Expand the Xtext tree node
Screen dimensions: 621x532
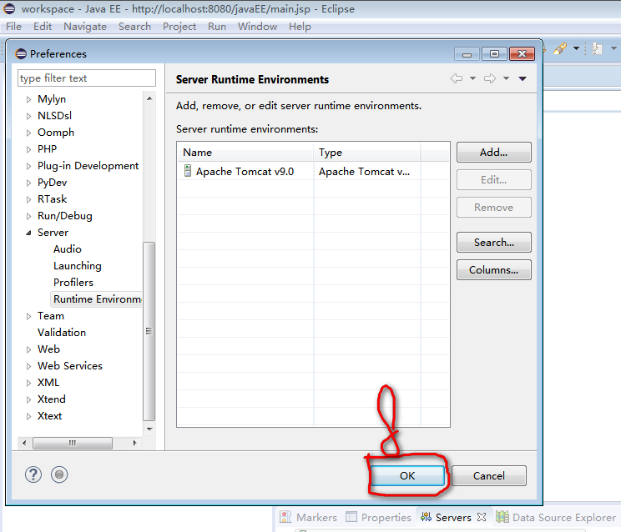(x=28, y=416)
